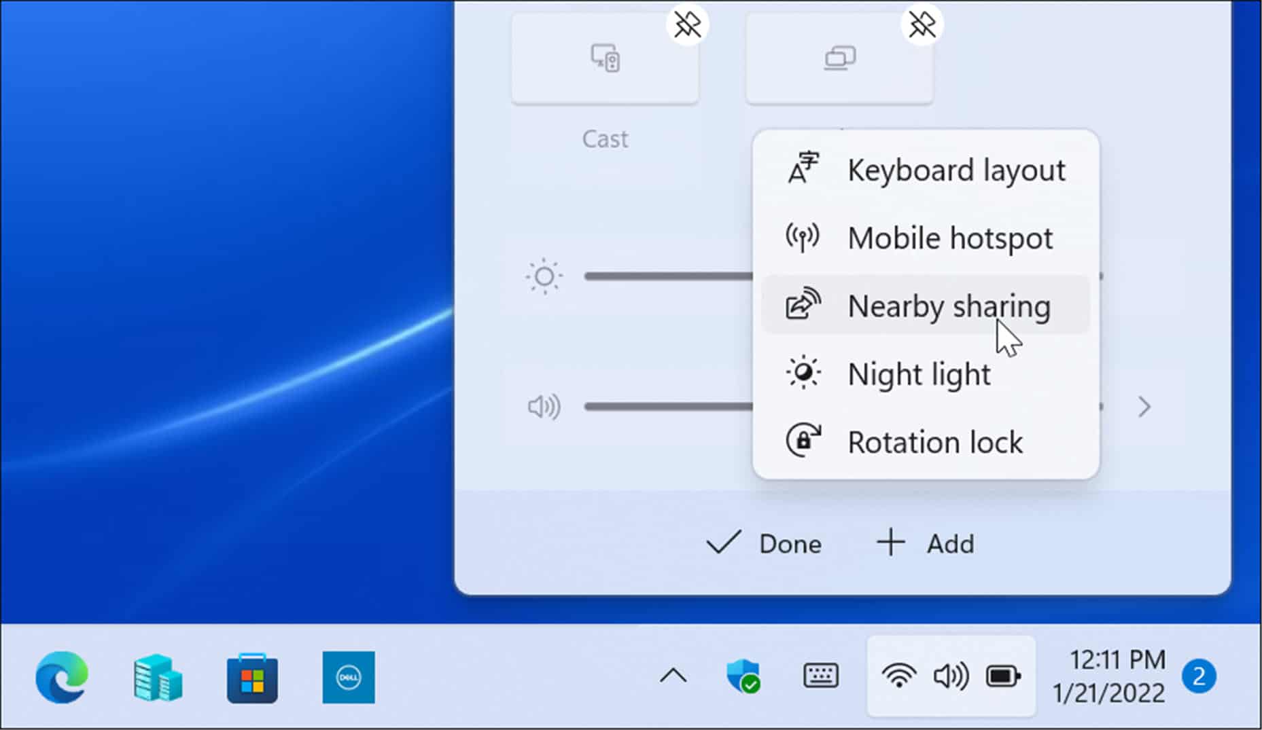Launch Microsoft Edge from the taskbar

click(x=61, y=677)
